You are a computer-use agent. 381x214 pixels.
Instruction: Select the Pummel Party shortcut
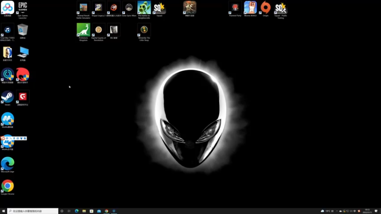tap(235, 9)
